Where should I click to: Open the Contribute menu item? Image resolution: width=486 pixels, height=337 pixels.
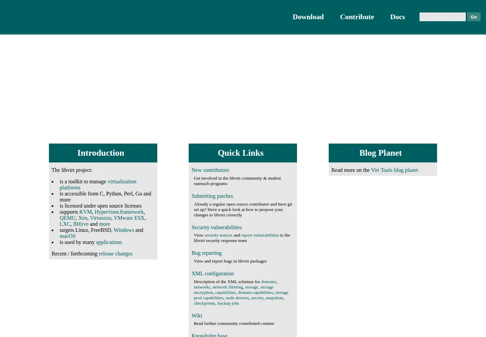point(357,17)
